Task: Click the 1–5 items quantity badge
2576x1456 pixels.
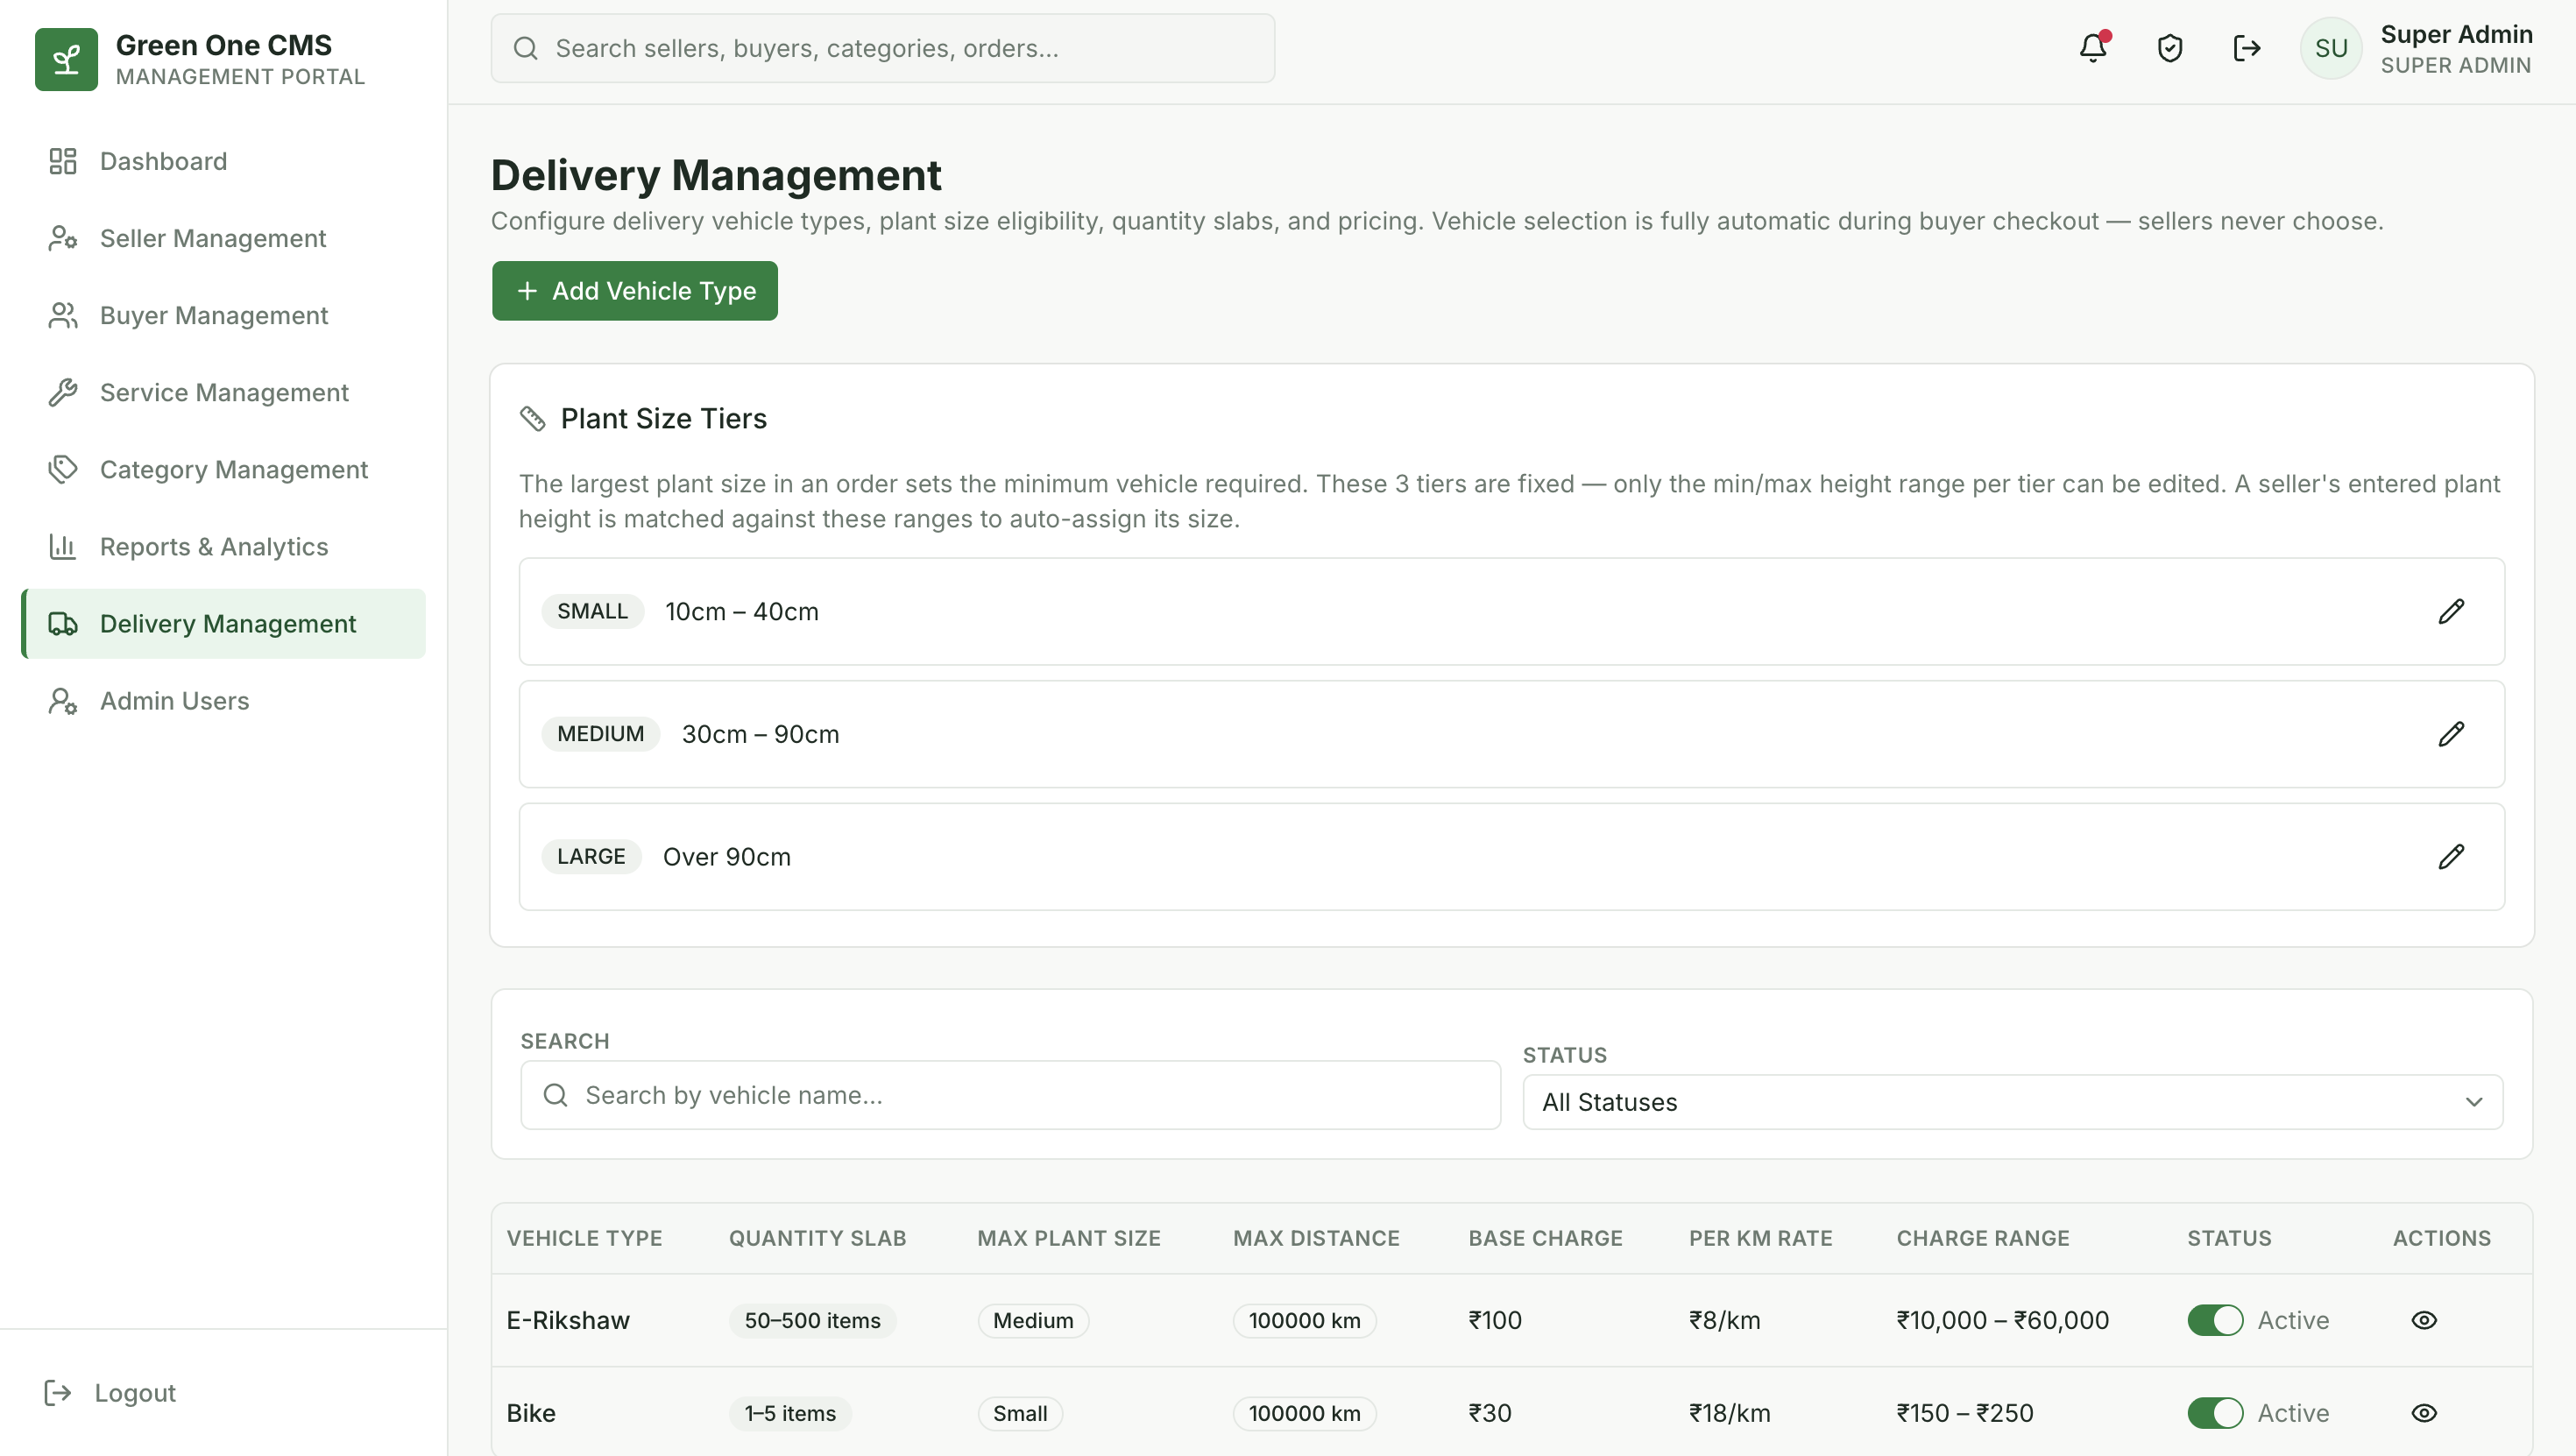Action: point(790,1413)
